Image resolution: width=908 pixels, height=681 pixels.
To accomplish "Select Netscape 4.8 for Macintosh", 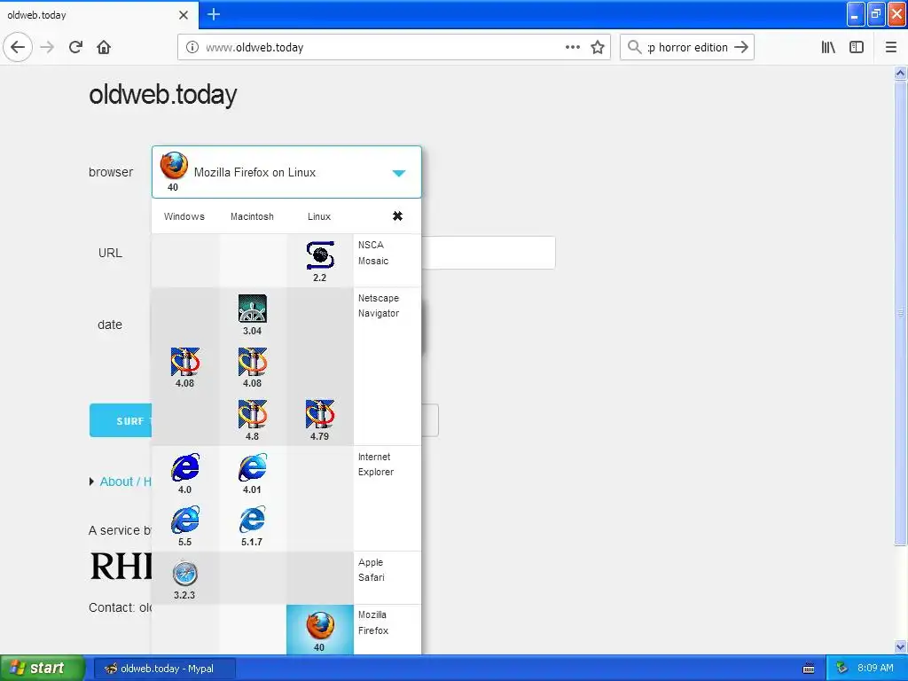I will (252, 420).
